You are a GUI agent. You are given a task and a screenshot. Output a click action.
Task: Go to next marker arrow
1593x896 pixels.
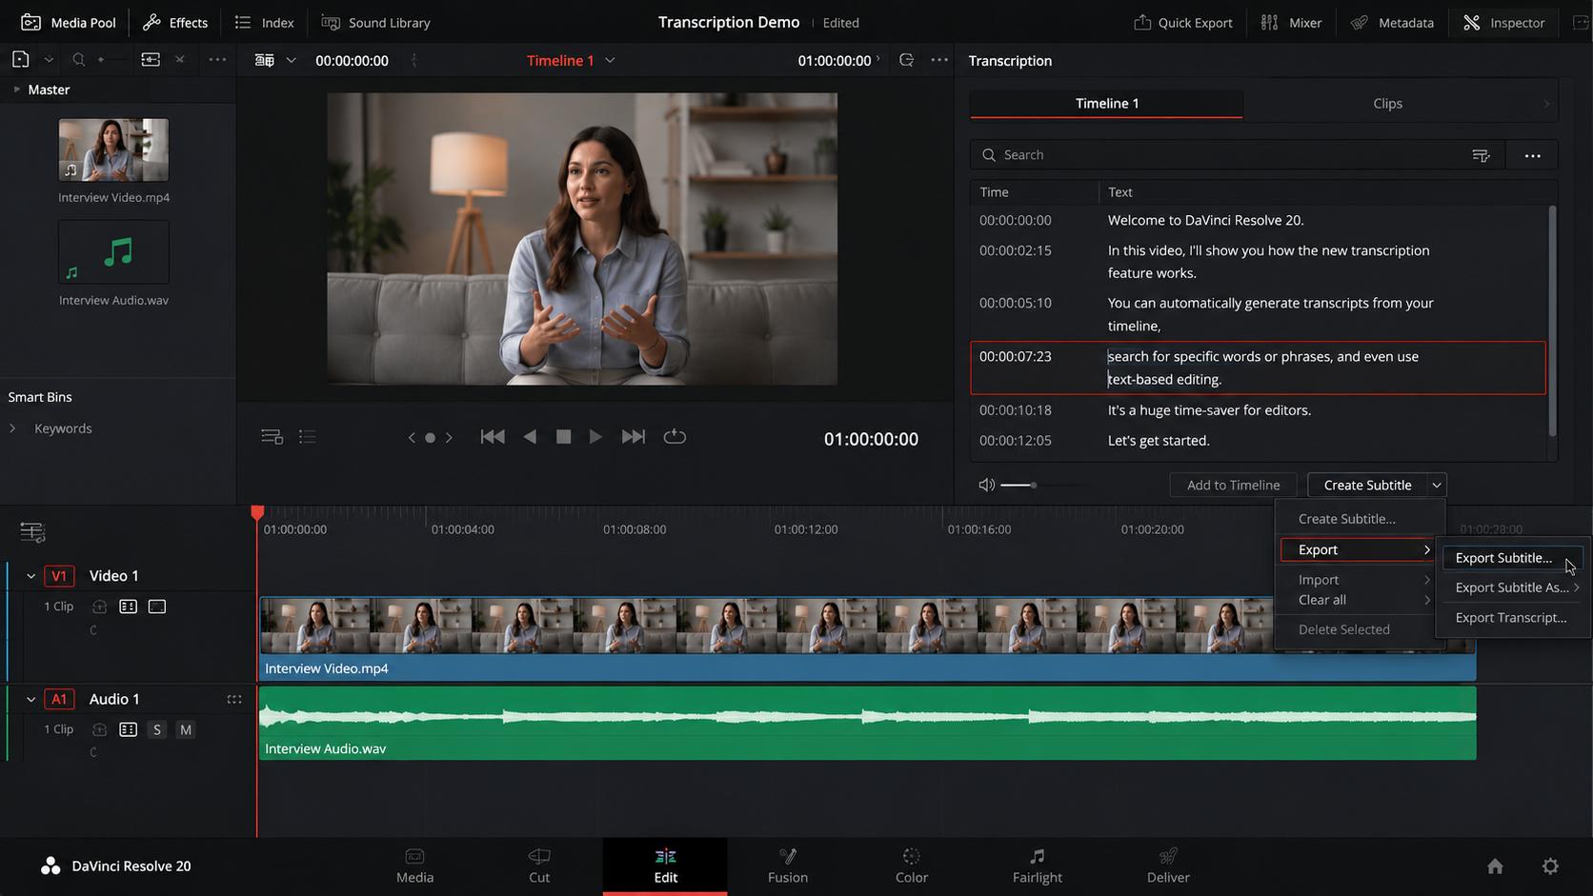click(x=449, y=438)
